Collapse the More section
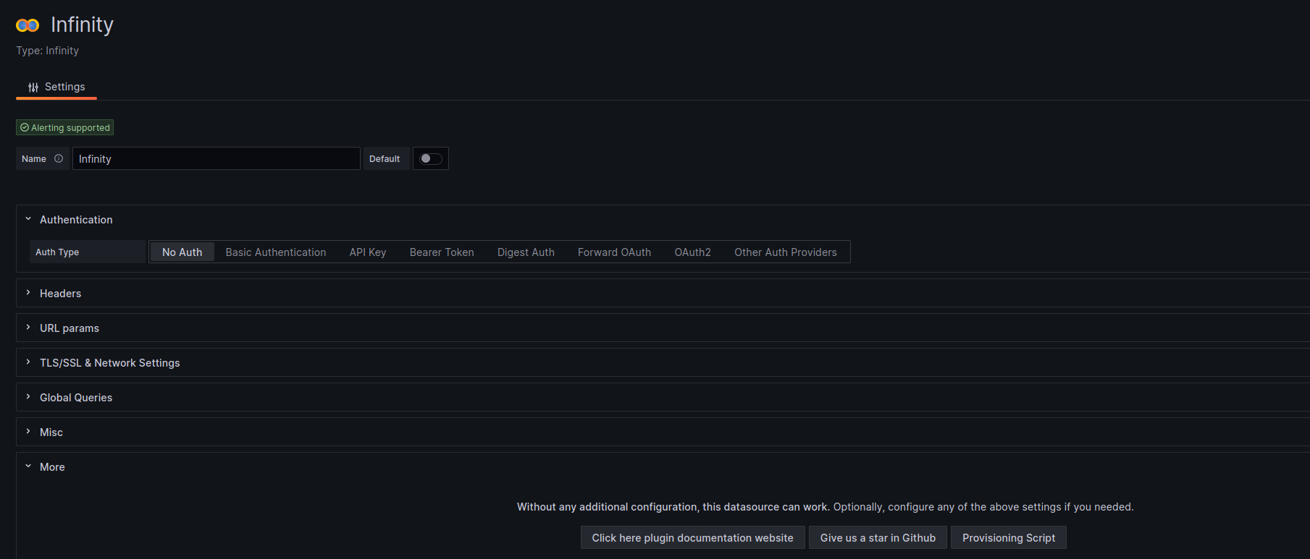 [44, 466]
